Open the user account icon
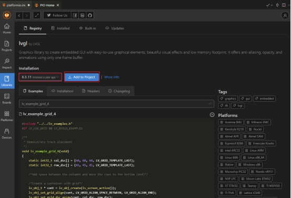The image size is (291, 198). [285, 15]
